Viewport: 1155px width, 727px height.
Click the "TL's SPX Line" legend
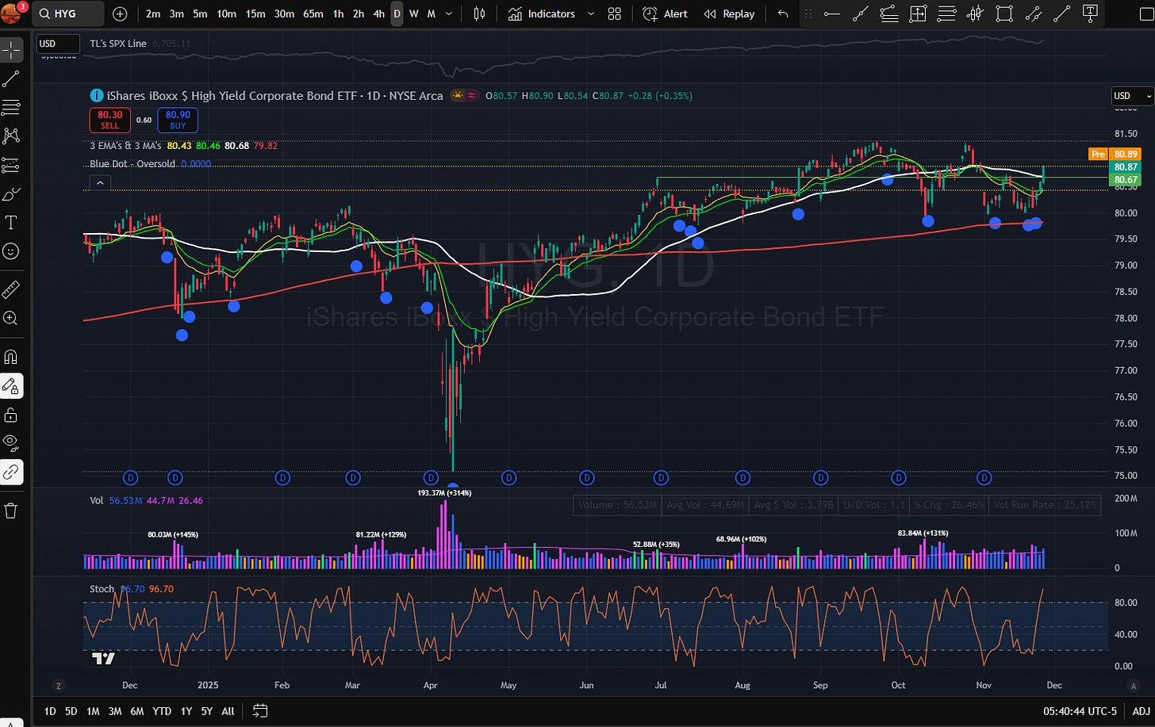(118, 44)
